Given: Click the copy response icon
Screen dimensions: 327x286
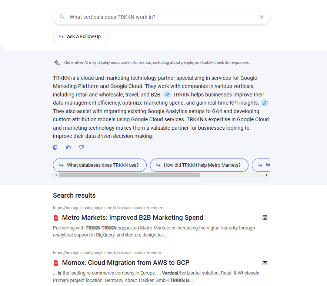Looking at the screenshot, I should click(55, 147).
